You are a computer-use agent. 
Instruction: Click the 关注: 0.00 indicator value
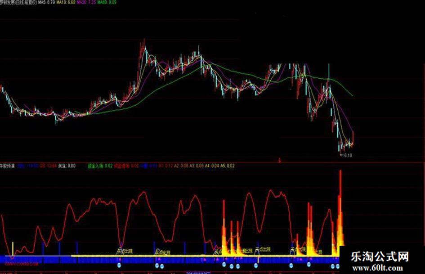67,166
